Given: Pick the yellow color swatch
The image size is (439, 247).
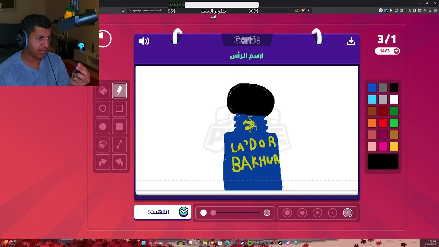Looking at the screenshot, I should 394,146.
